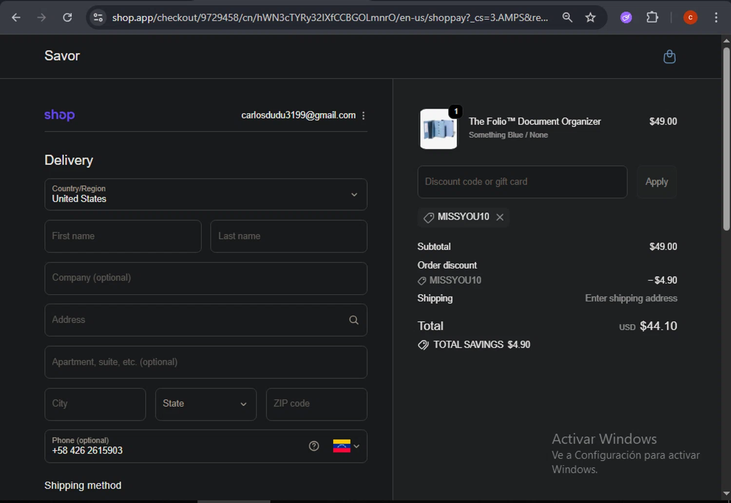Click the Folio Document Organizer thumbnail
The width and height of the screenshot is (731, 503).
coord(439,129)
